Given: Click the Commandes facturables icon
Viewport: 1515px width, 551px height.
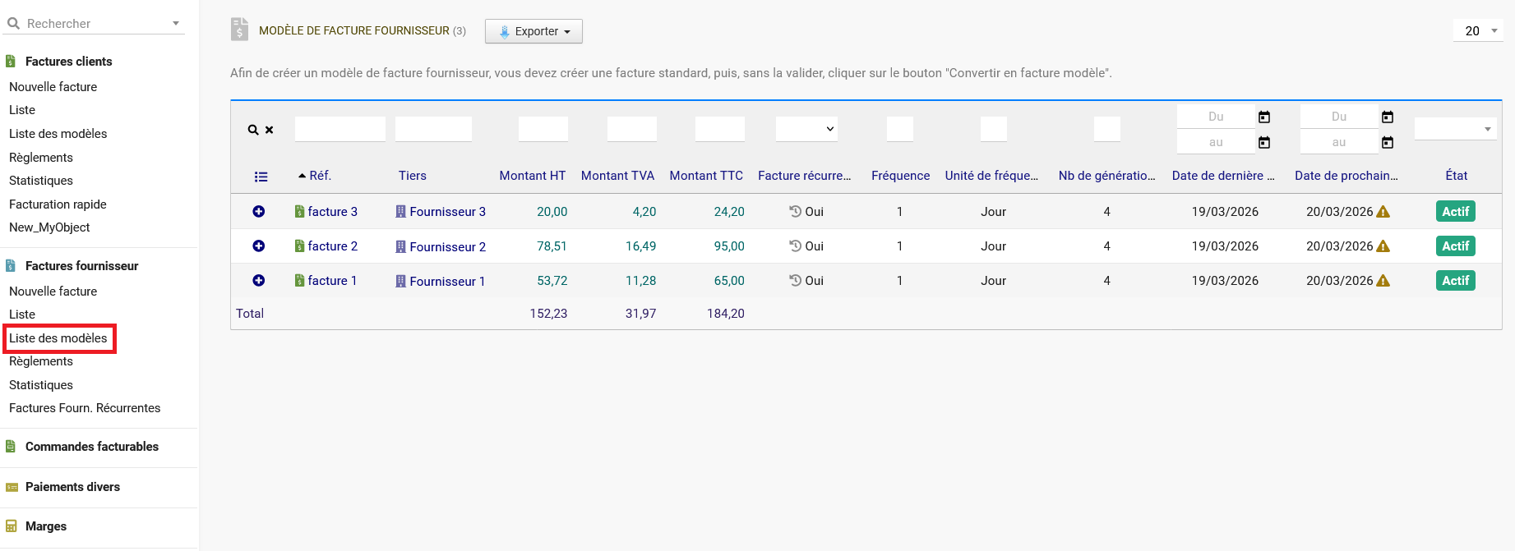Looking at the screenshot, I should coord(11,447).
